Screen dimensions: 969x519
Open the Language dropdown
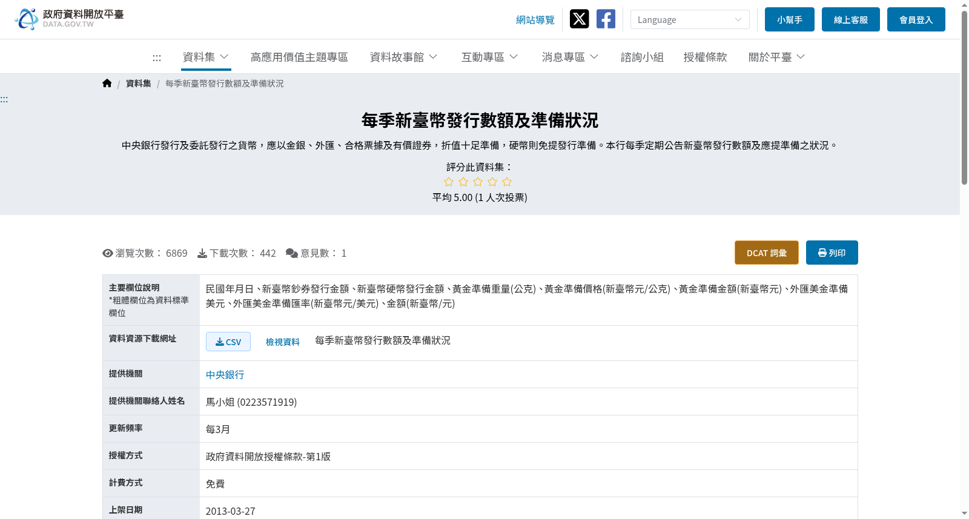tap(690, 19)
